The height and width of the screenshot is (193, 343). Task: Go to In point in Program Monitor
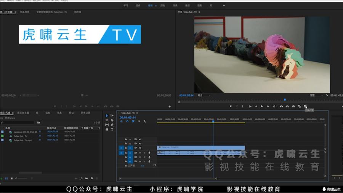(250, 106)
